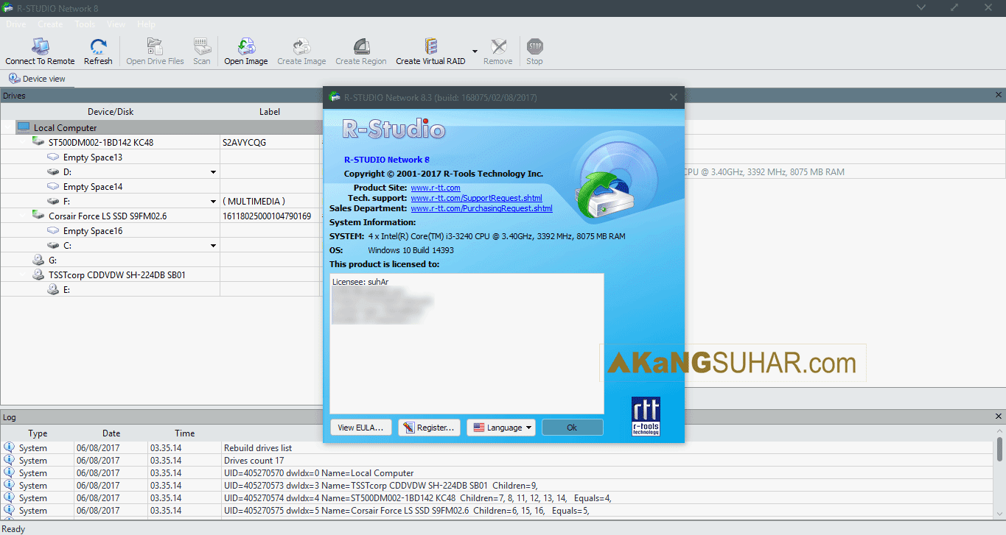This screenshot has height=535, width=1006.
Task: Select the Empty Space16 row
Action: (x=160, y=230)
